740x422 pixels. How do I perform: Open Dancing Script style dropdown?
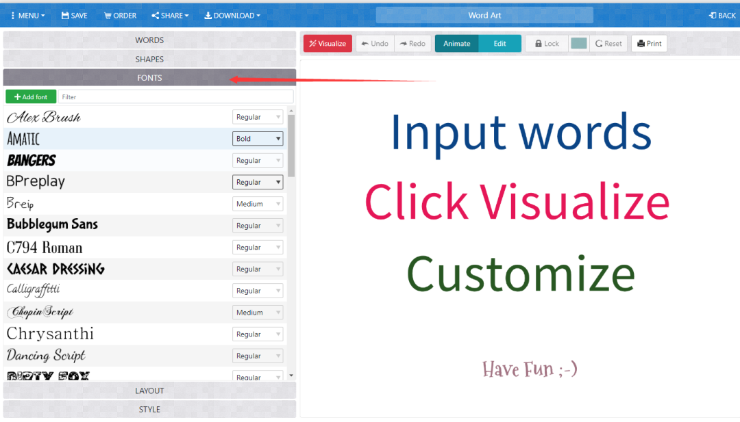point(258,356)
